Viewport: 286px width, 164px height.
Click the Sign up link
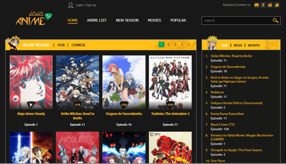point(91,5)
